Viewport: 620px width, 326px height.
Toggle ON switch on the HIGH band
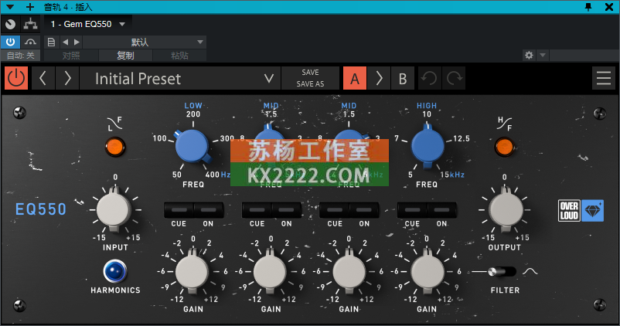click(441, 210)
